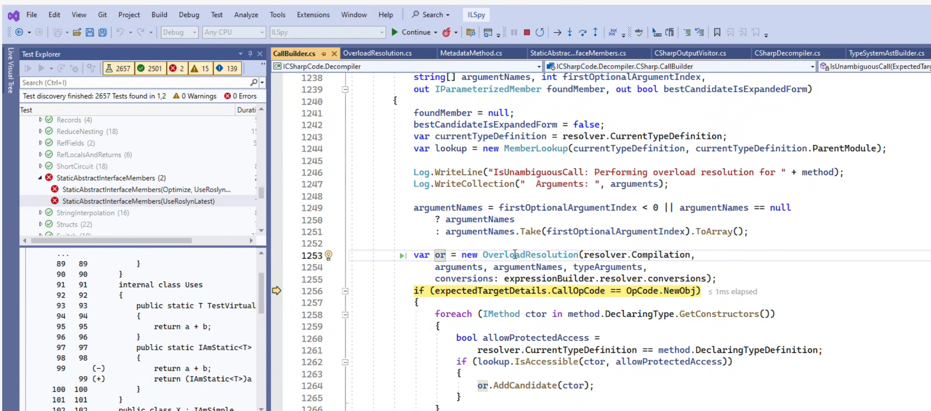Open the Debug menu
Screen dimensions: 931x411
click(x=189, y=15)
